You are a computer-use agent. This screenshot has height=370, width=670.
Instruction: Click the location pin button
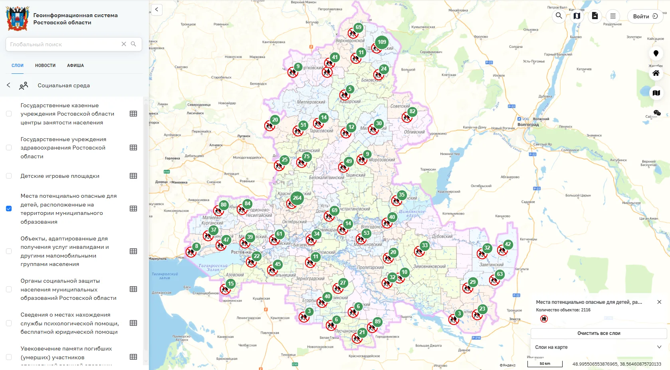click(656, 53)
